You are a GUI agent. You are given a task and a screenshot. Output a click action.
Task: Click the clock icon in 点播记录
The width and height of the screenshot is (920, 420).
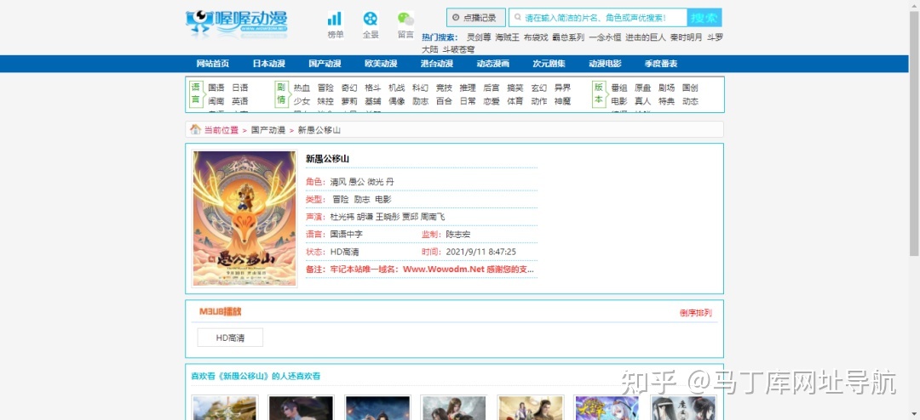[456, 18]
